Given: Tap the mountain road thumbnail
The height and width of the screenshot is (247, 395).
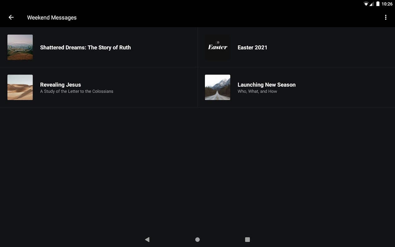Looking at the screenshot, I should [218, 87].
